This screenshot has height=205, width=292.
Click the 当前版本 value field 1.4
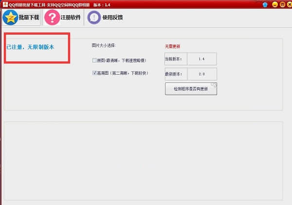click(201, 59)
